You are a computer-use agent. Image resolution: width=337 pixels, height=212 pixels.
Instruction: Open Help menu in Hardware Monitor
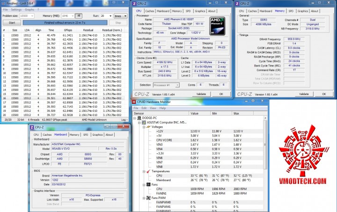point(163,108)
